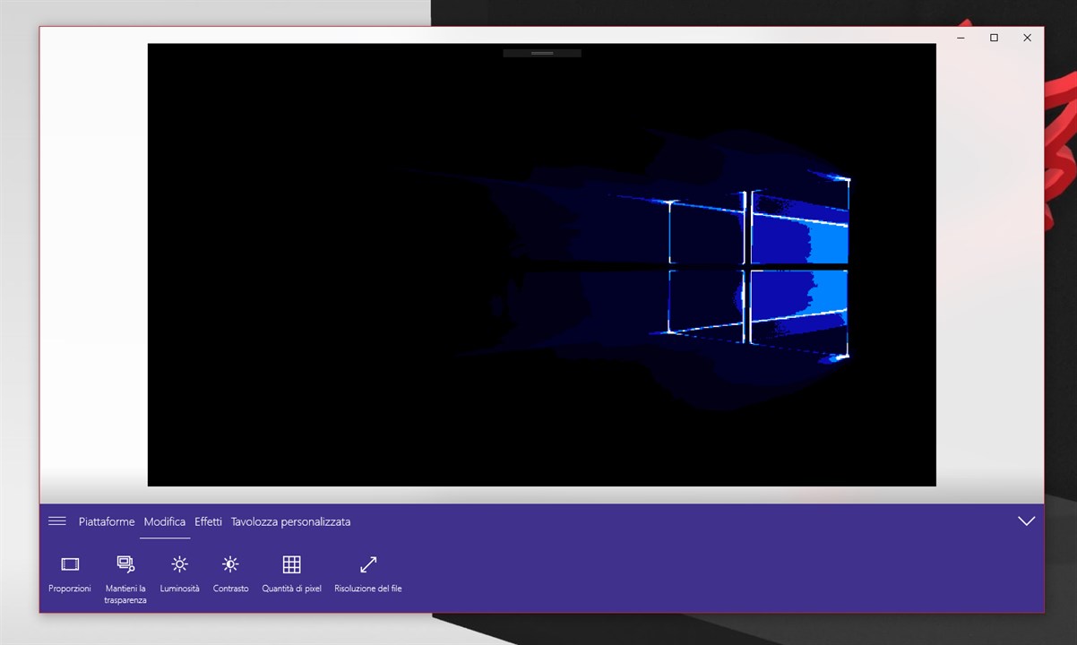
Task: Select the Proporzioni tool icon
Action: coord(70,564)
